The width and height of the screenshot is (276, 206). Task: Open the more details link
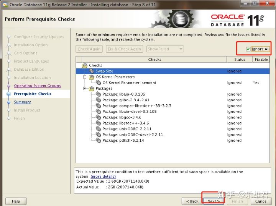click(103, 177)
